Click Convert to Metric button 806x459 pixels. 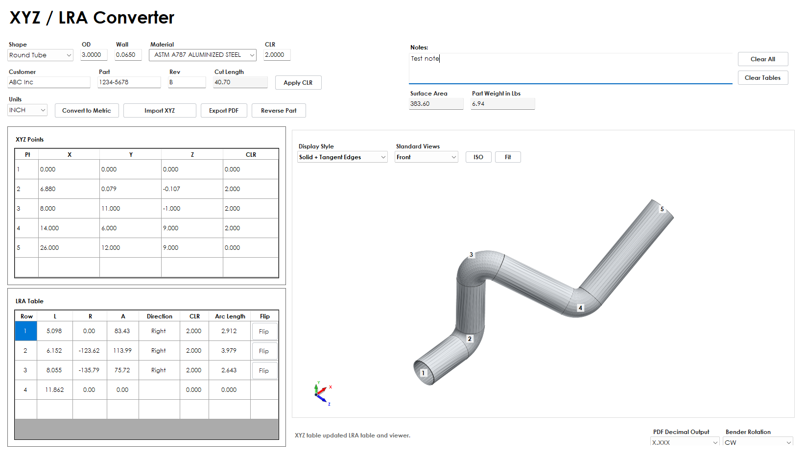tap(87, 111)
